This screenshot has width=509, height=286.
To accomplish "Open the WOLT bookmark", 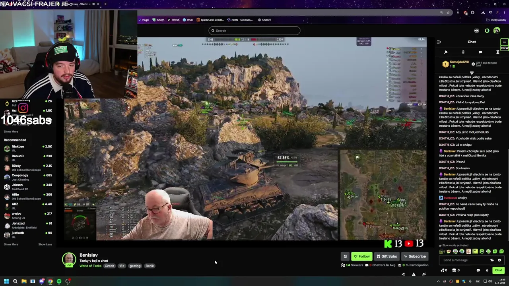I will coord(188,19).
